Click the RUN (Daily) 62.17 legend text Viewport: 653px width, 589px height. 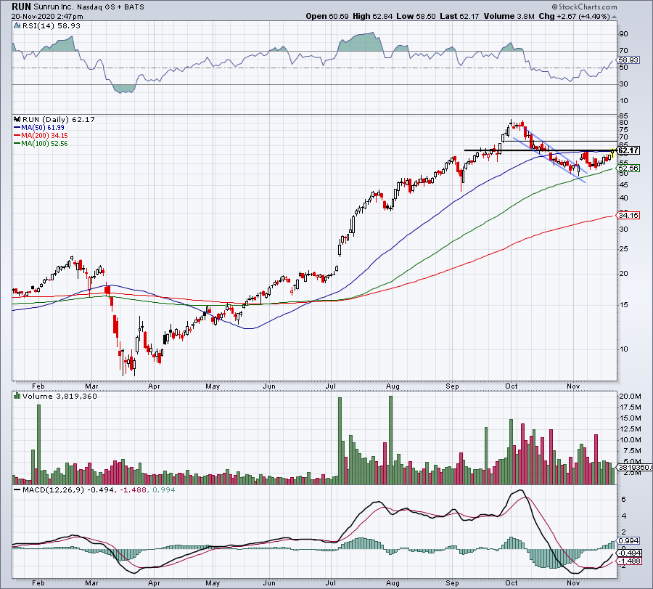[x=59, y=120]
